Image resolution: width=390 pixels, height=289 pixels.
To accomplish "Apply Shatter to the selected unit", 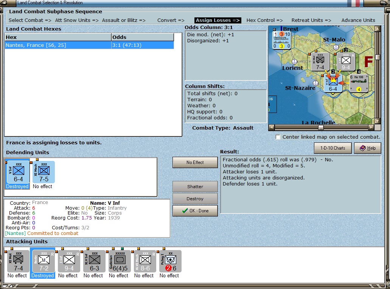I will coord(195,187).
